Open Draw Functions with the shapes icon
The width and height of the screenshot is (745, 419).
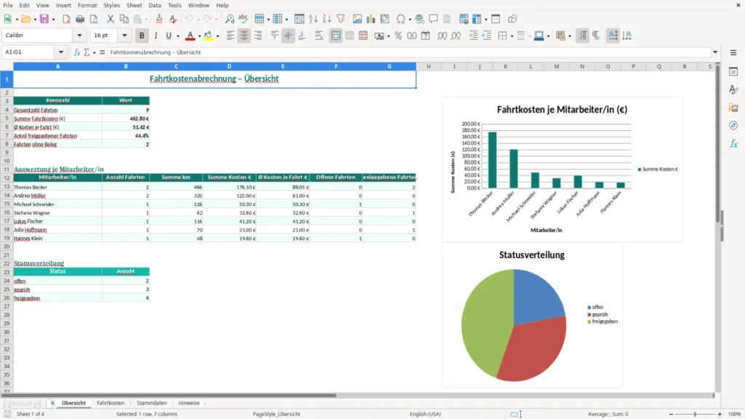tap(512, 19)
